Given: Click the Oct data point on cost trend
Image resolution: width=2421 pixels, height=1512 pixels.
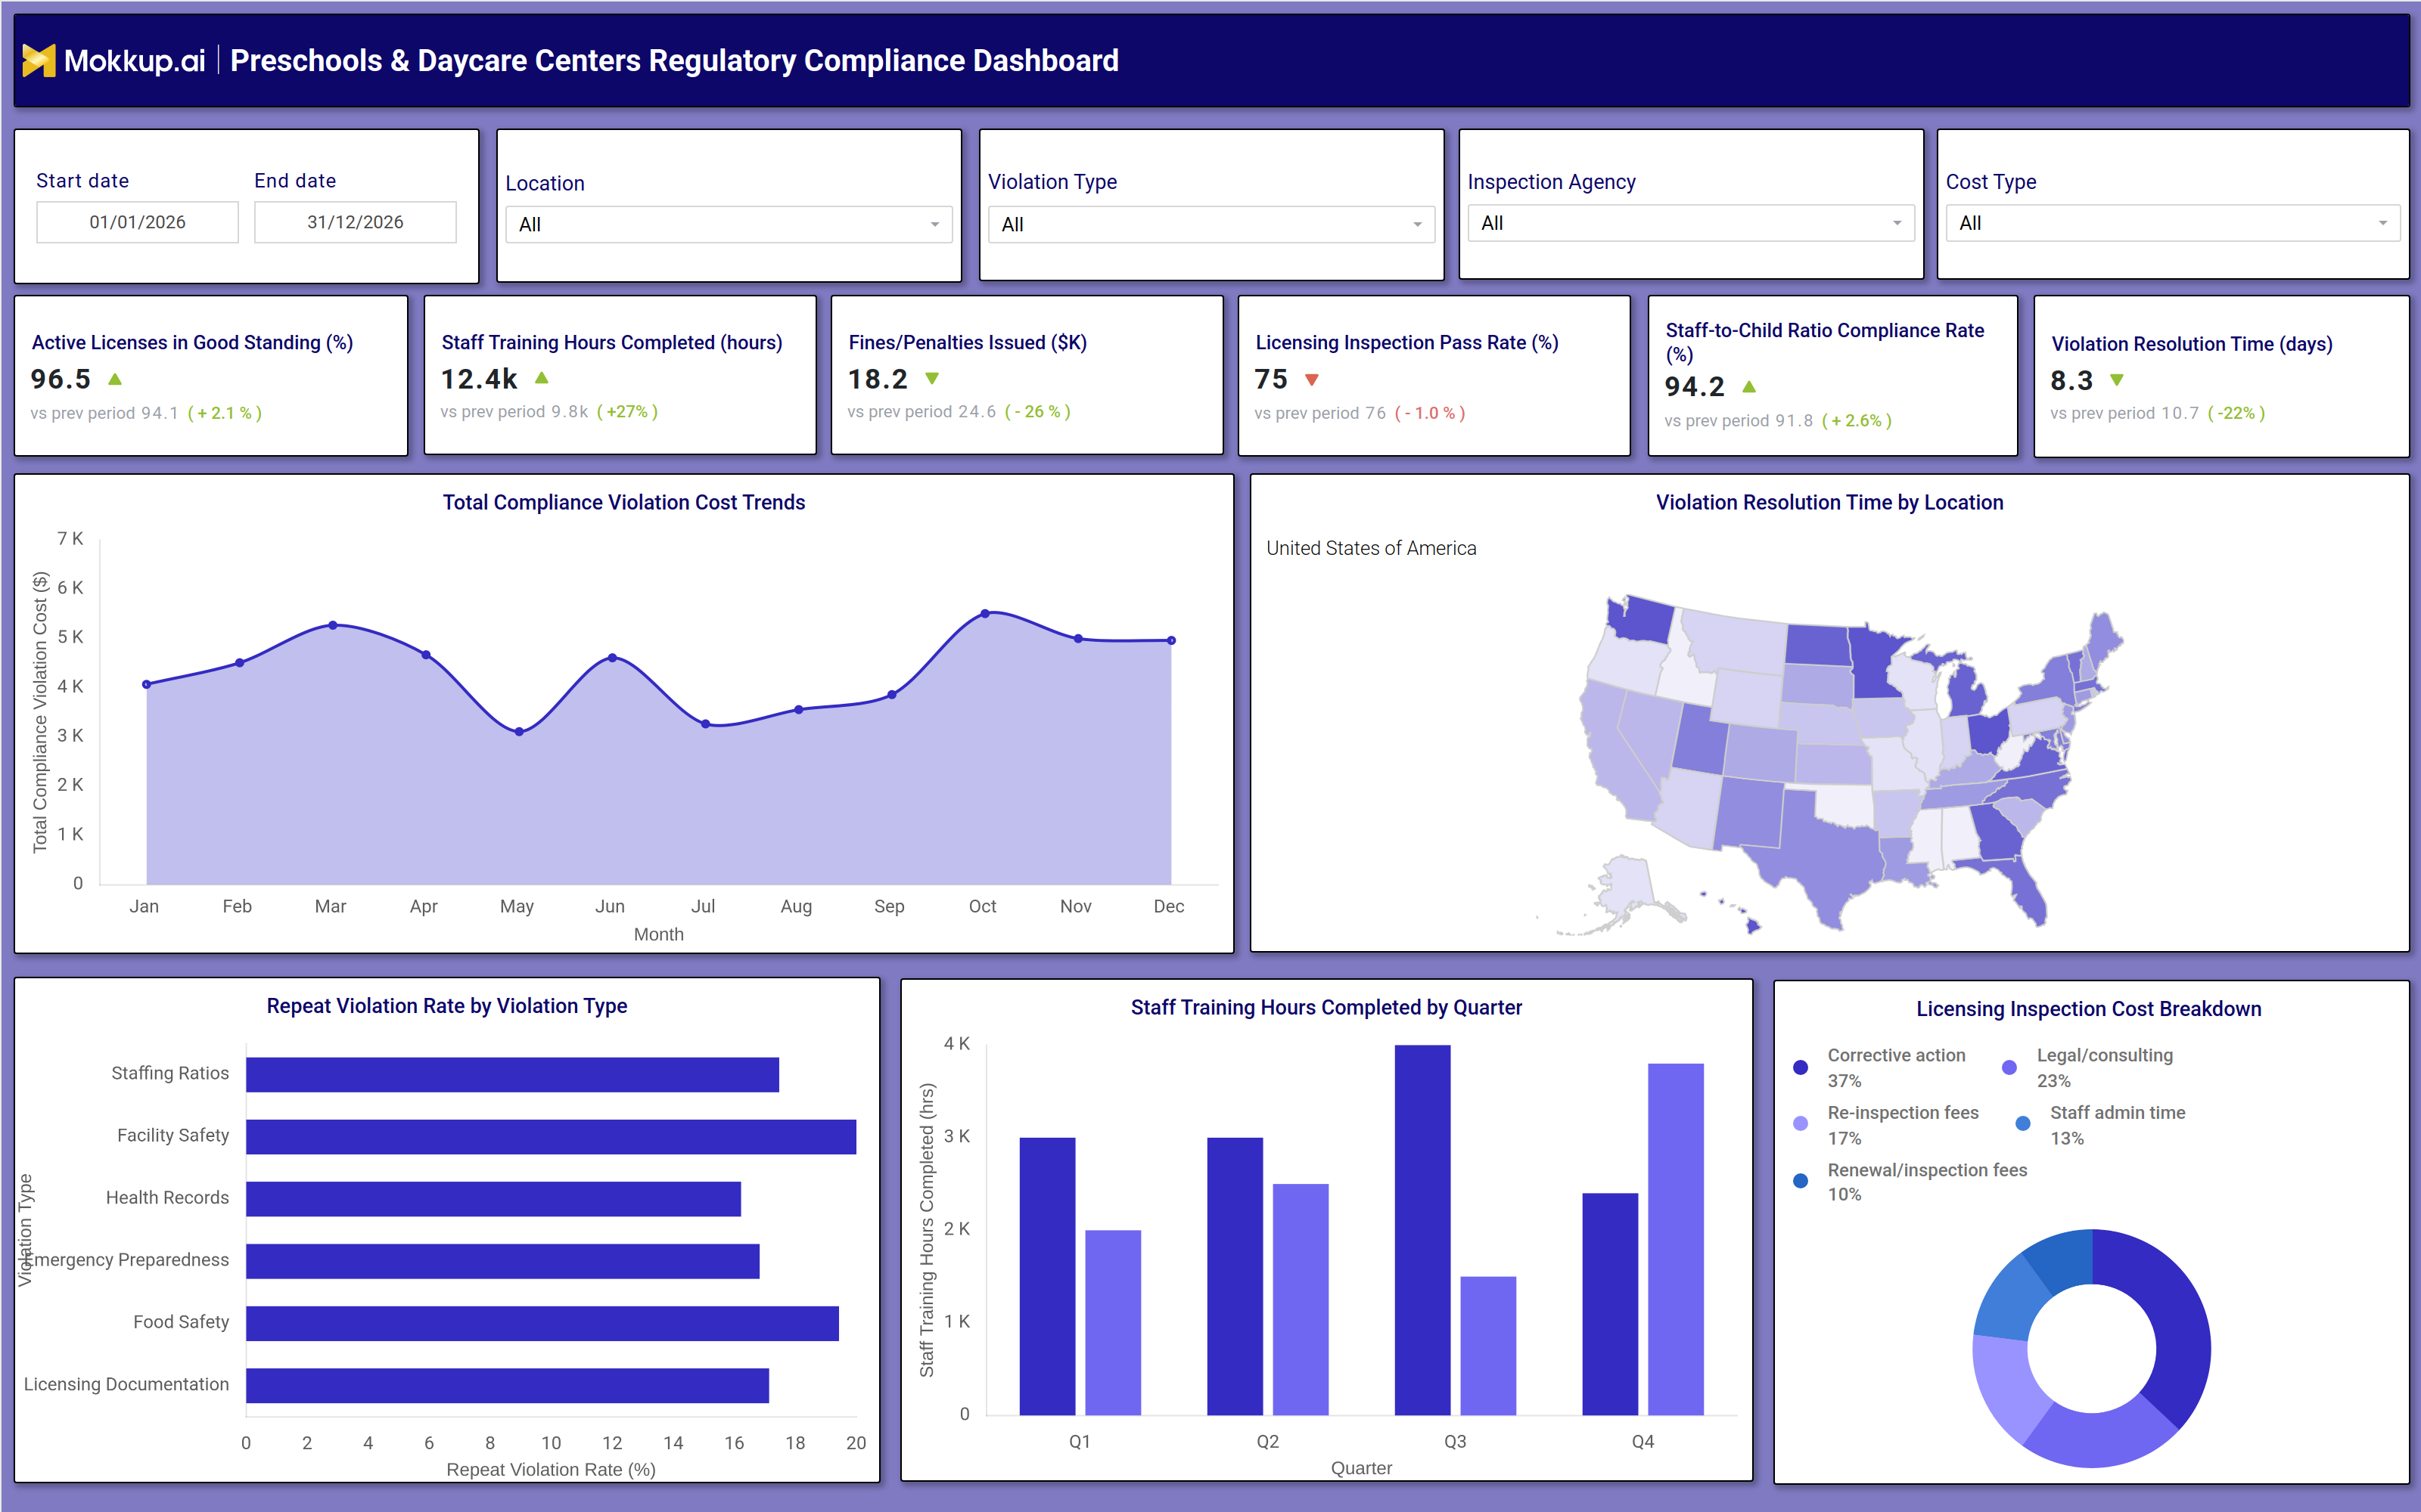Looking at the screenshot, I should coord(985,613).
